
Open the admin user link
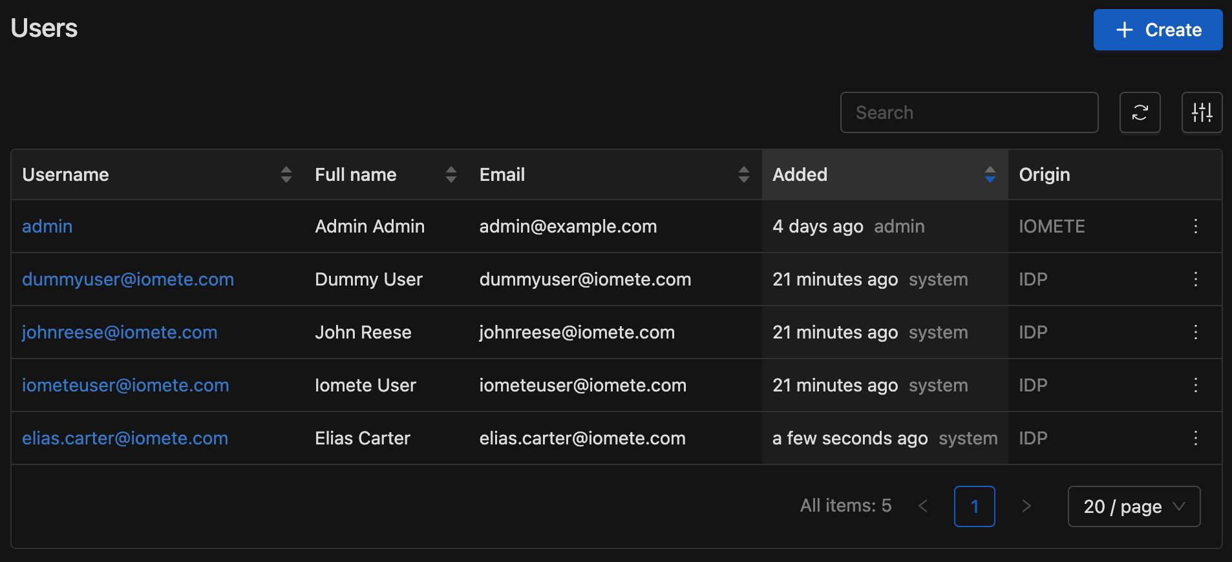click(x=47, y=226)
